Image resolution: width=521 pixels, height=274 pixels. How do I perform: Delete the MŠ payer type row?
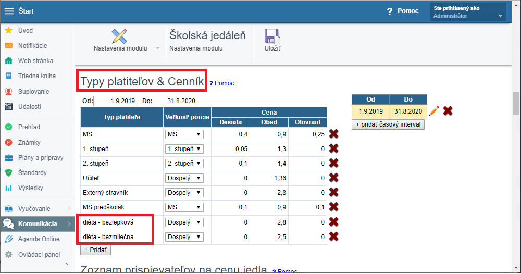click(333, 134)
